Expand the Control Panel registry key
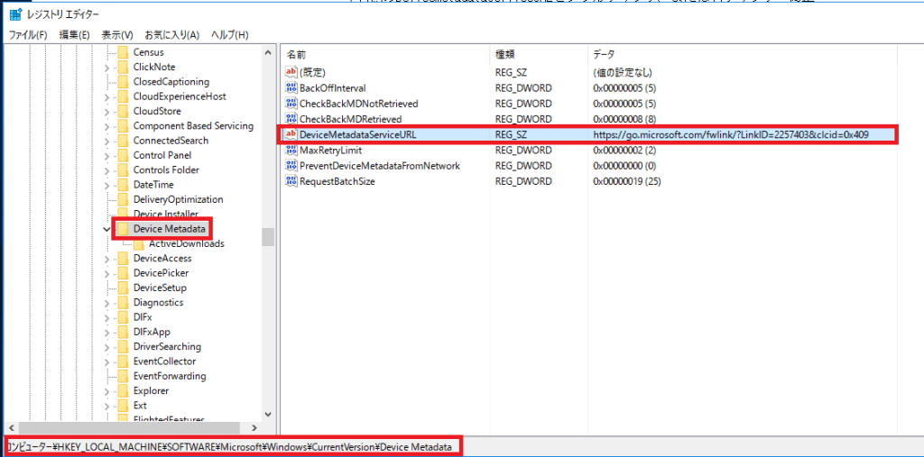Screen dimensions: 924x457 pyautogui.click(x=107, y=155)
